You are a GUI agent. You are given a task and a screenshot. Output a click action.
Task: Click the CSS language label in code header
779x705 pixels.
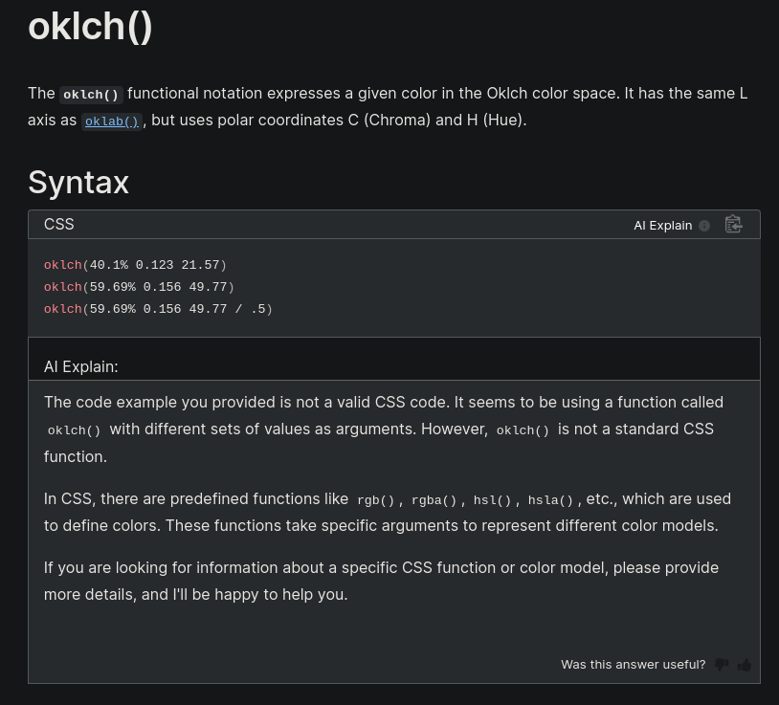point(58,224)
